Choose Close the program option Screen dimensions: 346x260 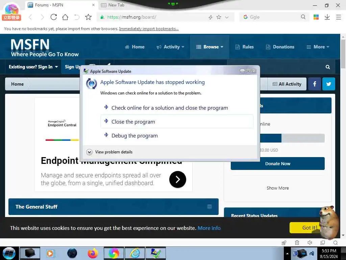pos(177,122)
